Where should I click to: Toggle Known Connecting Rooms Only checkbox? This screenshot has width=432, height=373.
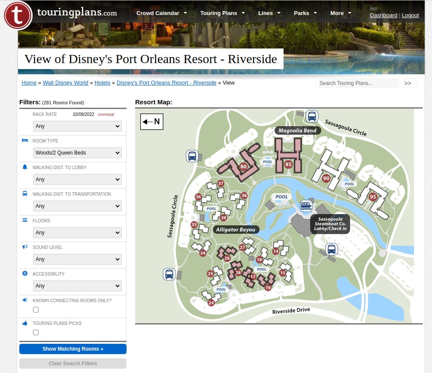point(36,310)
